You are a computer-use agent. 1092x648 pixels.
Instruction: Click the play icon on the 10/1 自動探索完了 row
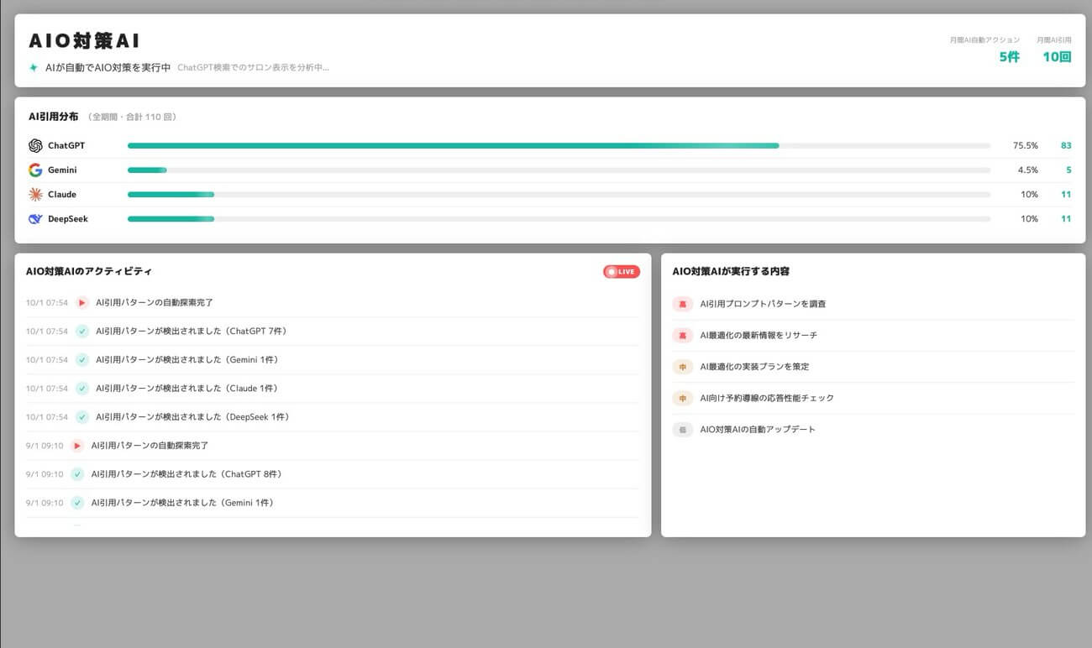point(81,302)
